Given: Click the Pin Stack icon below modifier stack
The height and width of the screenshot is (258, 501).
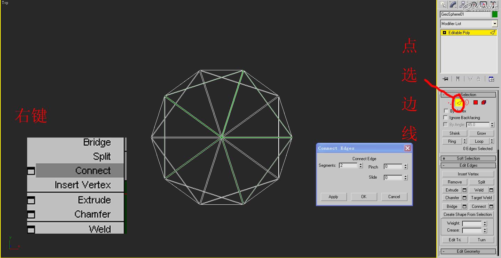Looking at the screenshot, I should [x=445, y=79].
